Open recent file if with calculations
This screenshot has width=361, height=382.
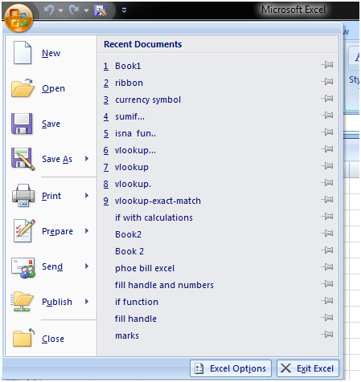[x=154, y=217]
